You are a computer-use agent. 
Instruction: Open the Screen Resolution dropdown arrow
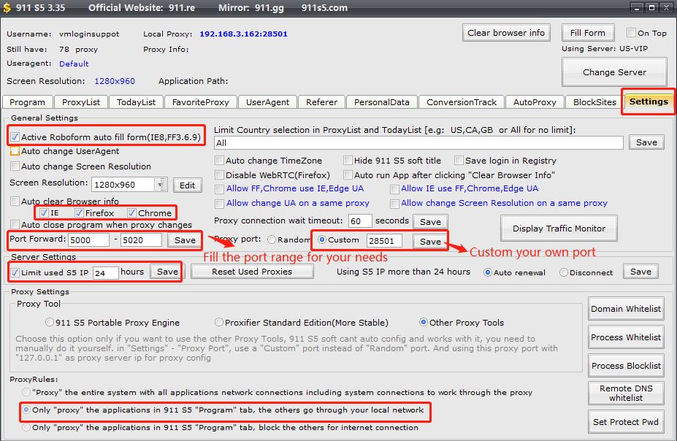[x=161, y=185]
